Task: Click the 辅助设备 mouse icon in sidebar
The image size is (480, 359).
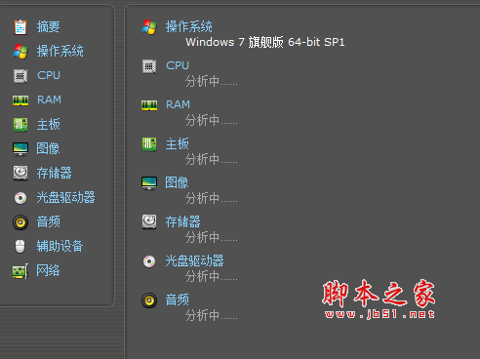Action: coord(20,247)
